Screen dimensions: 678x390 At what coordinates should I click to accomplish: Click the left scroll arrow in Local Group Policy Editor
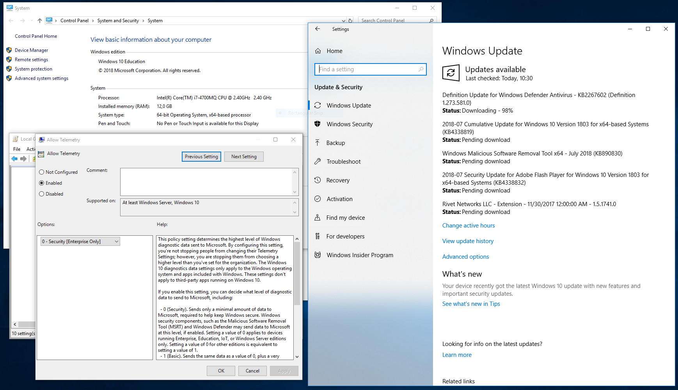[15, 324]
